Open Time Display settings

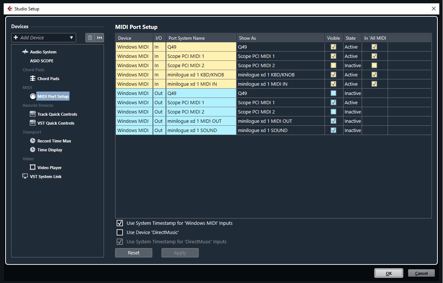50,150
